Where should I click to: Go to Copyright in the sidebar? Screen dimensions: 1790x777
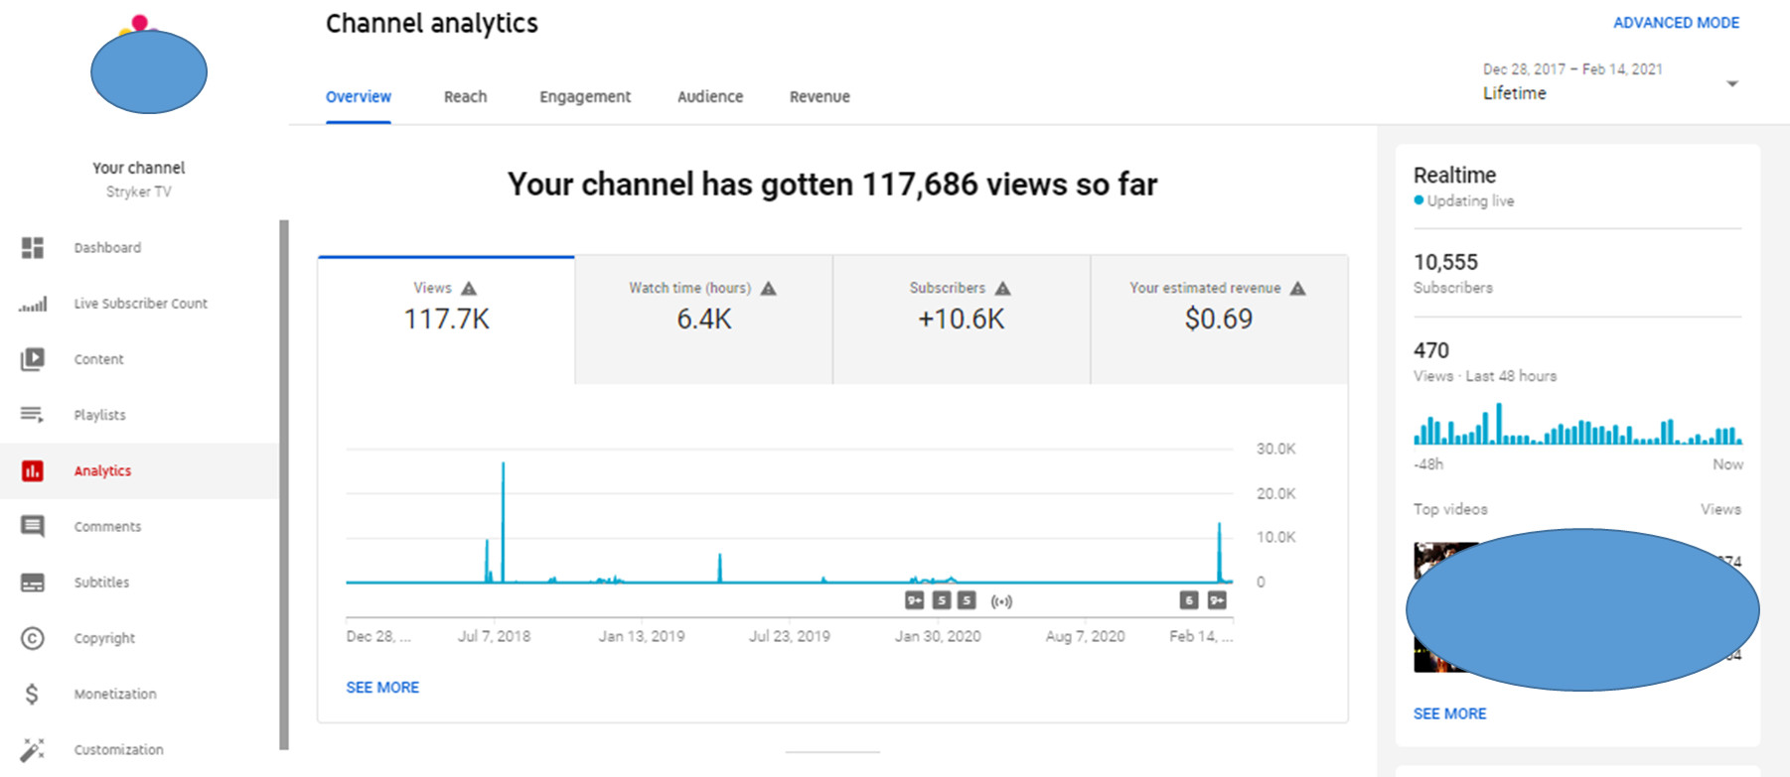(x=104, y=638)
